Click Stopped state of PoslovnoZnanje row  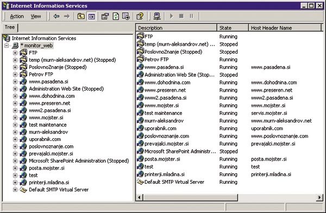(229, 51)
